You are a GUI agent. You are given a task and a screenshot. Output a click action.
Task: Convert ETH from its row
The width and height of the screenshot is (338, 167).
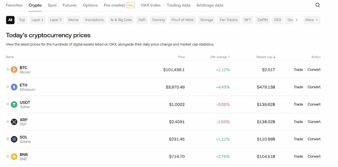314,87
